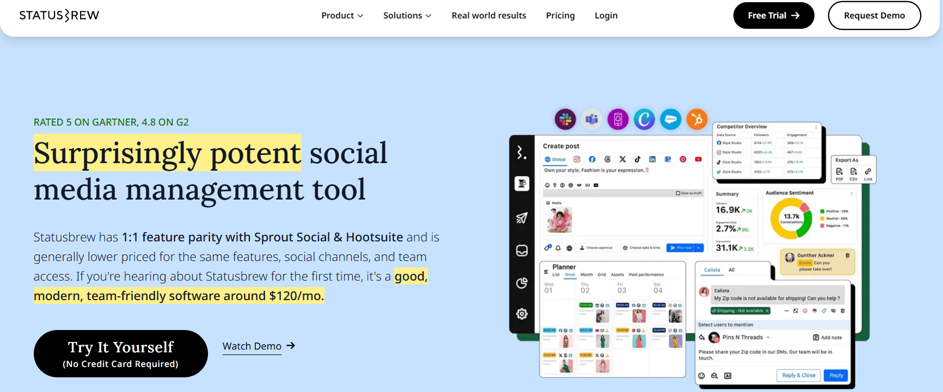Switch Planner to Week view
This screenshot has width=943, height=392.
tap(570, 275)
